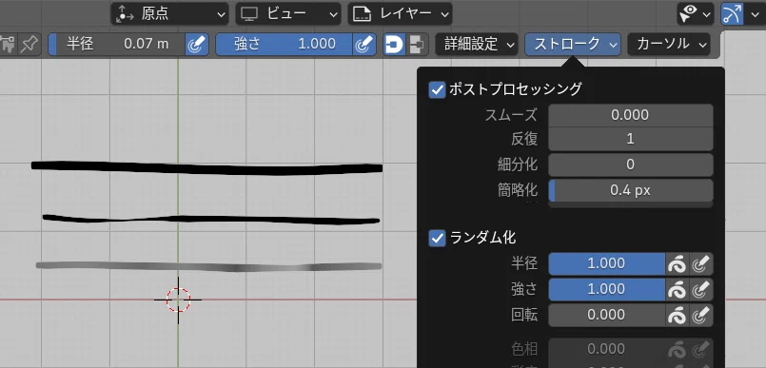
Task: Click the スムーズ 0.000 field
Action: click(x=630, y=115)
